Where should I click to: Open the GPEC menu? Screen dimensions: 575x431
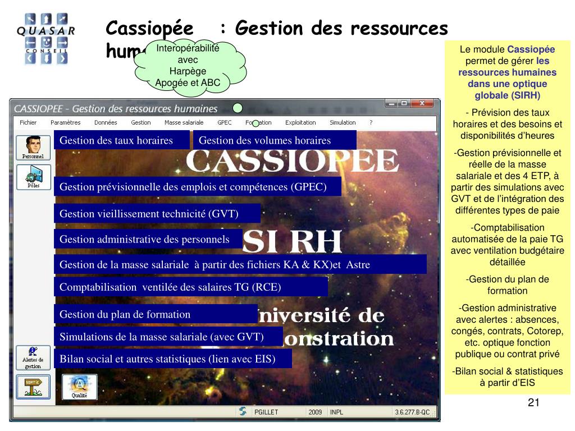pyautogui.click(x=225, y=122)
